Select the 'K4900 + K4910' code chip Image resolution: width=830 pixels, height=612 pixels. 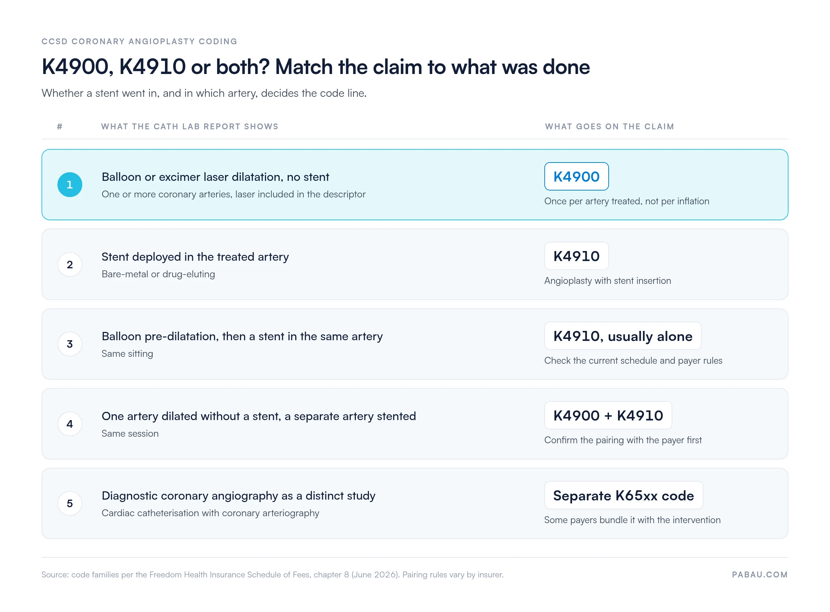(608, 416)
